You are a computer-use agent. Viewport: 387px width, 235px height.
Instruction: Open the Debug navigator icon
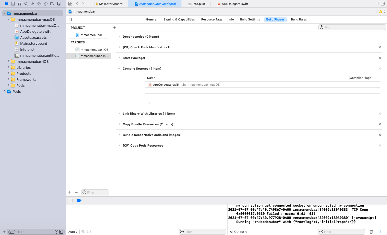tap(46, 4)
